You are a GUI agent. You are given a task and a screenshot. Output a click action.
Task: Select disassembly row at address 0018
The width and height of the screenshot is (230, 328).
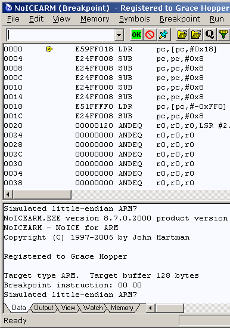coord(116,106)
